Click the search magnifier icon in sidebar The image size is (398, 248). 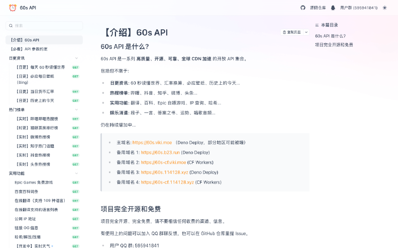point(10,25)
